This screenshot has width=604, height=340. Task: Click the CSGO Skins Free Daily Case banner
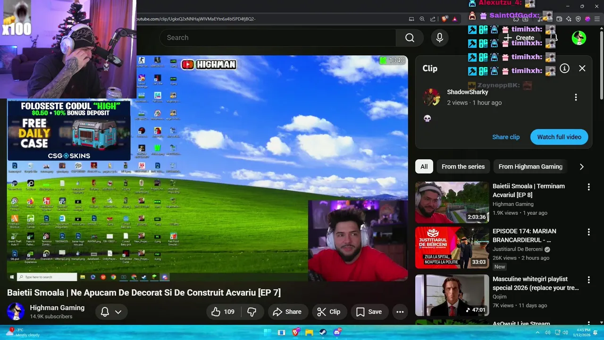pyautogui.click(x=69, y=130)
